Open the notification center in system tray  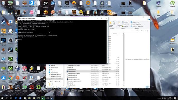(x=175, y=98)
